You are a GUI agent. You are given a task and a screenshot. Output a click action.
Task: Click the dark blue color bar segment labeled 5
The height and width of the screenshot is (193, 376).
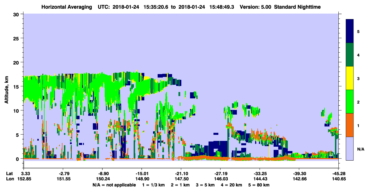tap(350, 31)
